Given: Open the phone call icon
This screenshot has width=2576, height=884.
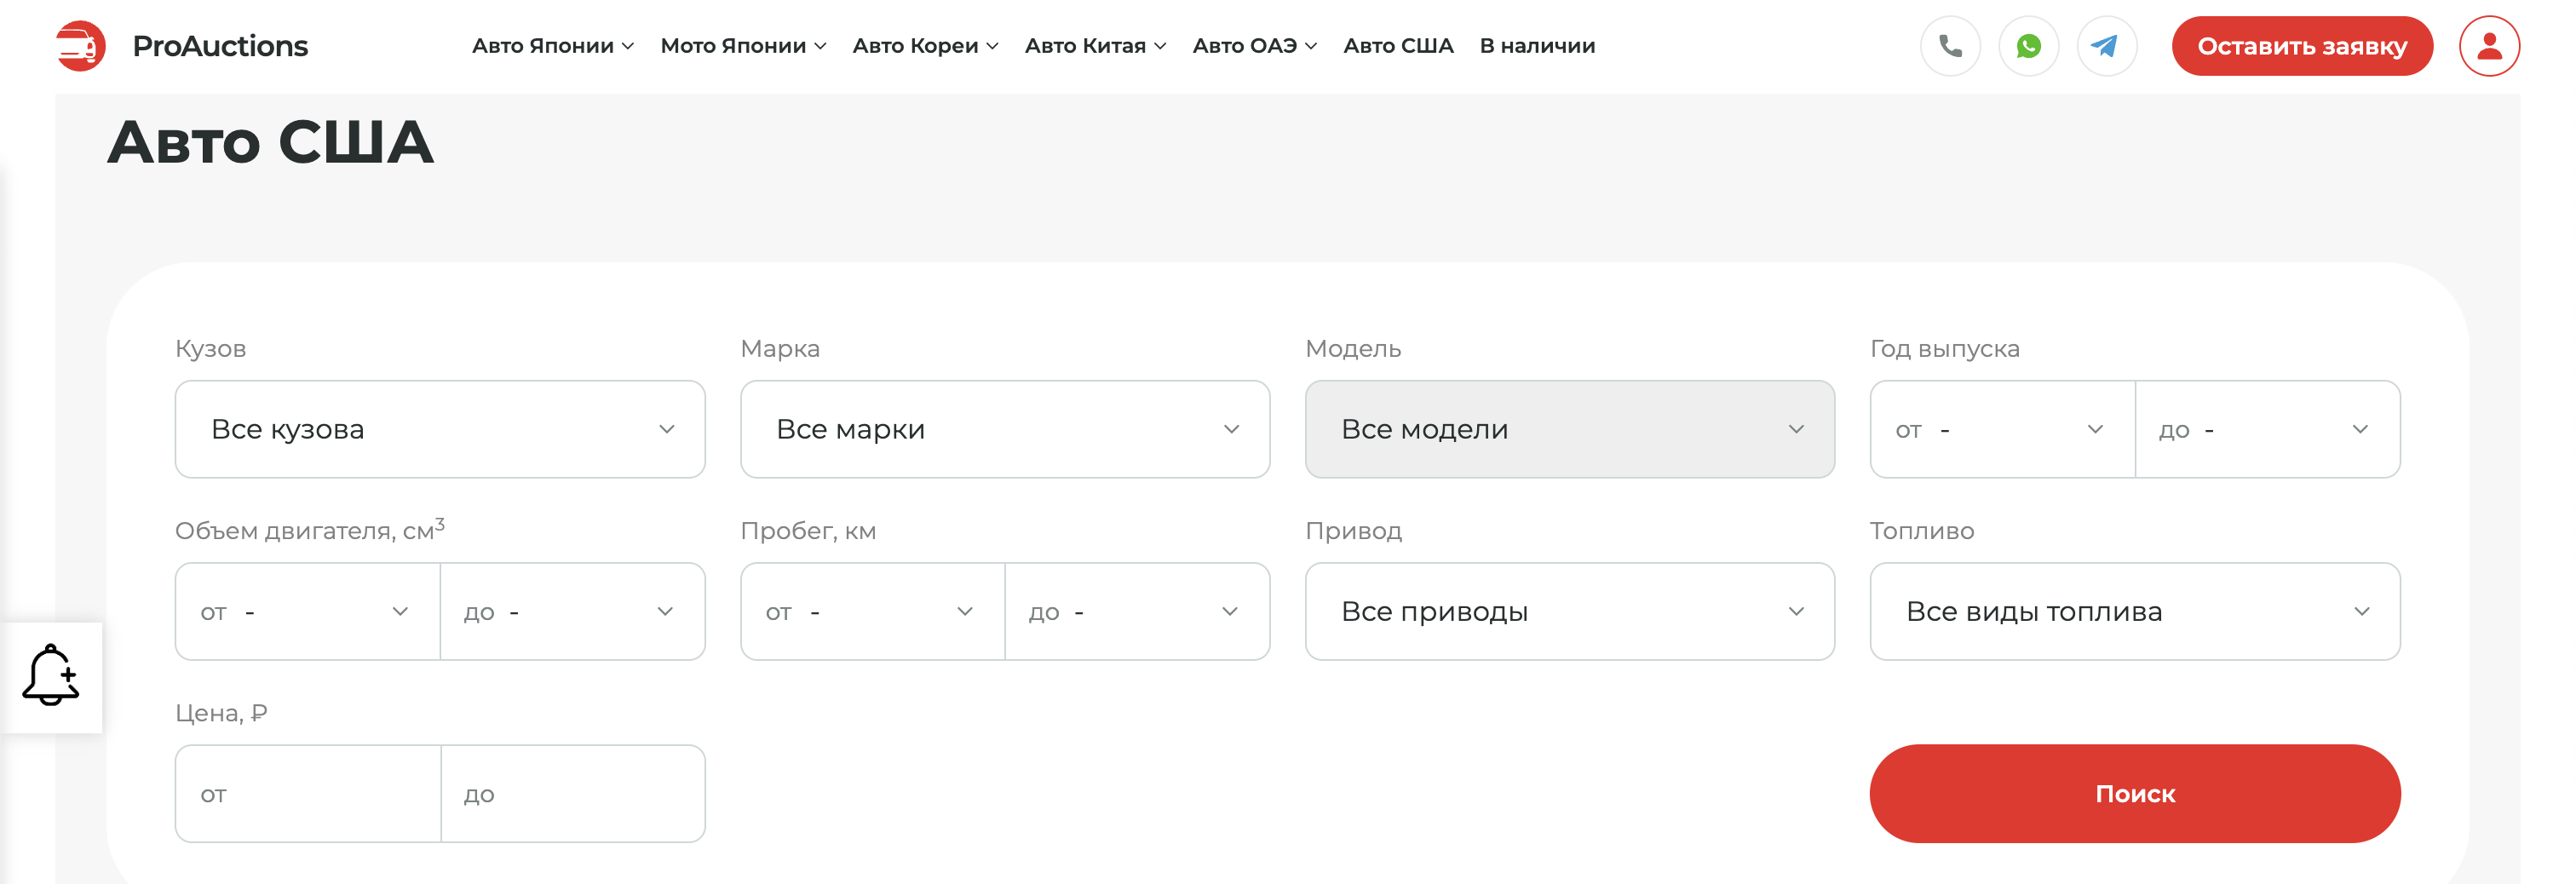Looking at the screenshot, I should [1950, 46].
